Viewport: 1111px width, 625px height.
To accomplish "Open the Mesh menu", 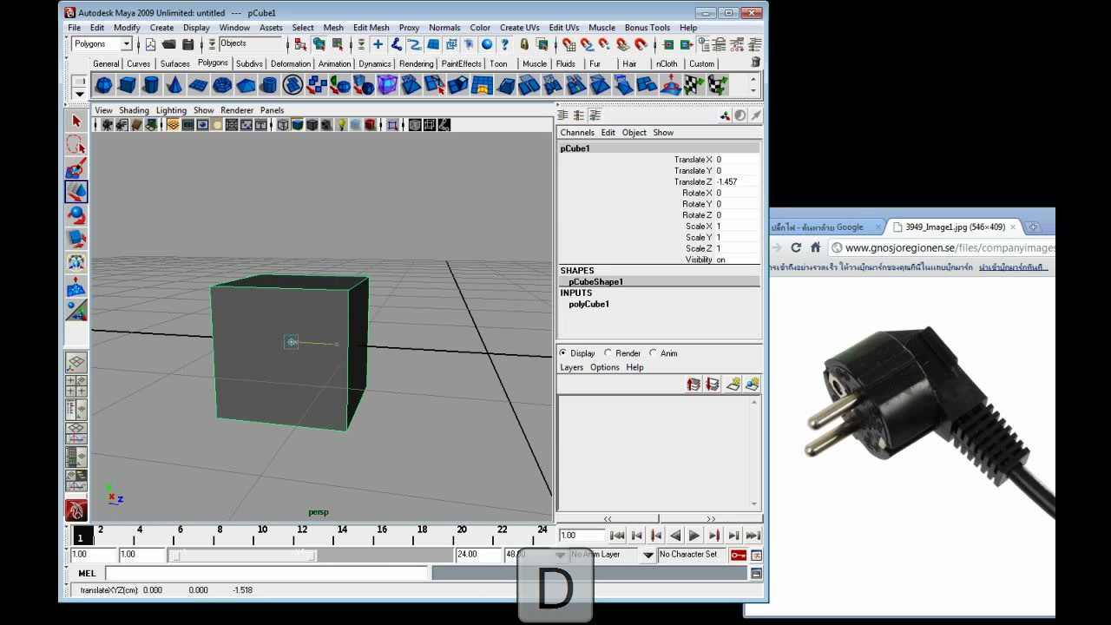I will (x=333, y=28).
